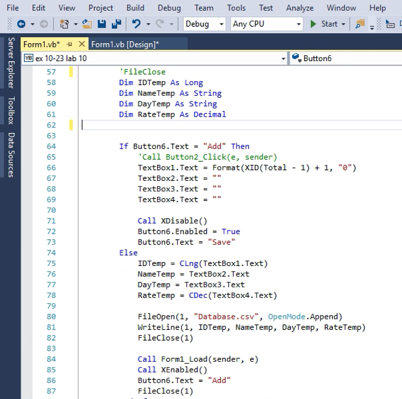Place the cursor on empty line 63

coord(157,136)
